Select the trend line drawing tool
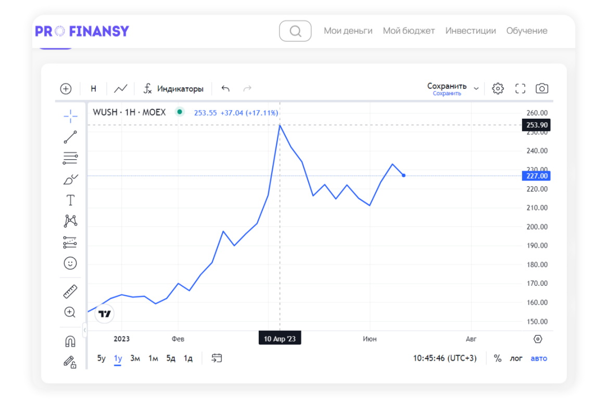The image size is (609, 404). coord(70,137)
